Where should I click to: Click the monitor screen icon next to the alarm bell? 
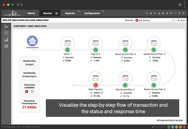point(159,13)
